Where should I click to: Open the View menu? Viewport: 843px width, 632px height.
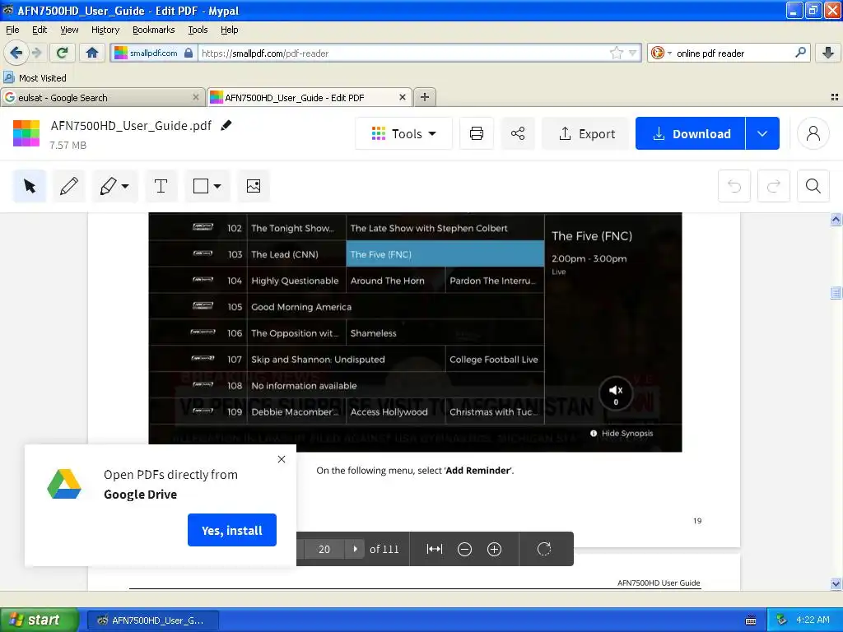[69, 30]
